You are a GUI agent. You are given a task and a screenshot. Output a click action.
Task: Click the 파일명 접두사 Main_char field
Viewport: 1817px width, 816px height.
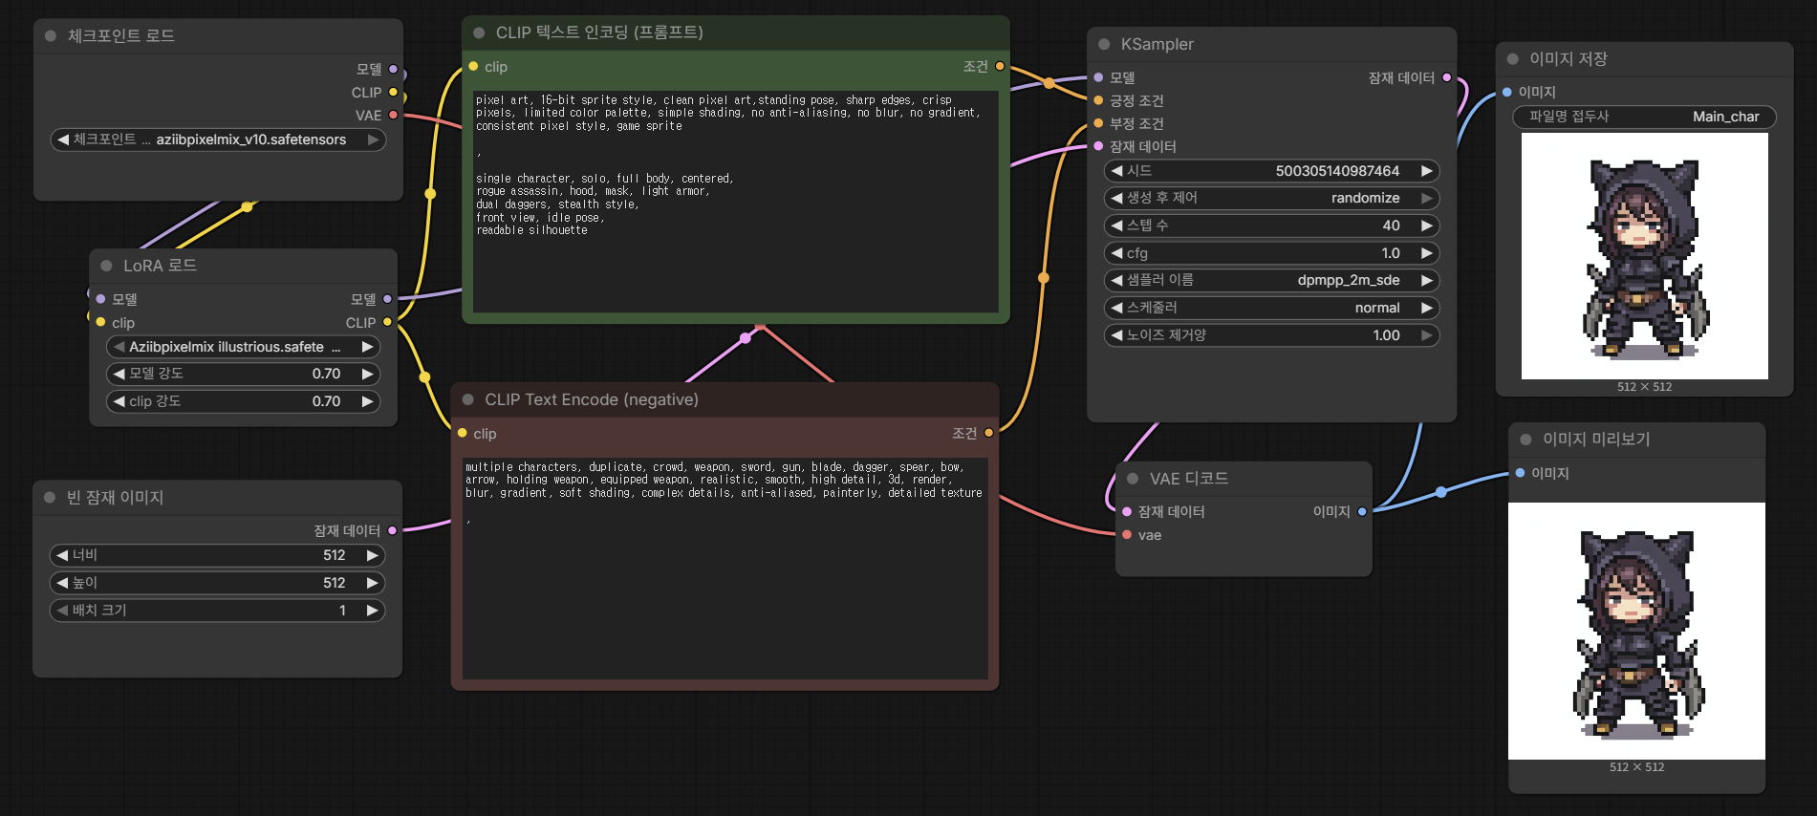click(1644, 117)
